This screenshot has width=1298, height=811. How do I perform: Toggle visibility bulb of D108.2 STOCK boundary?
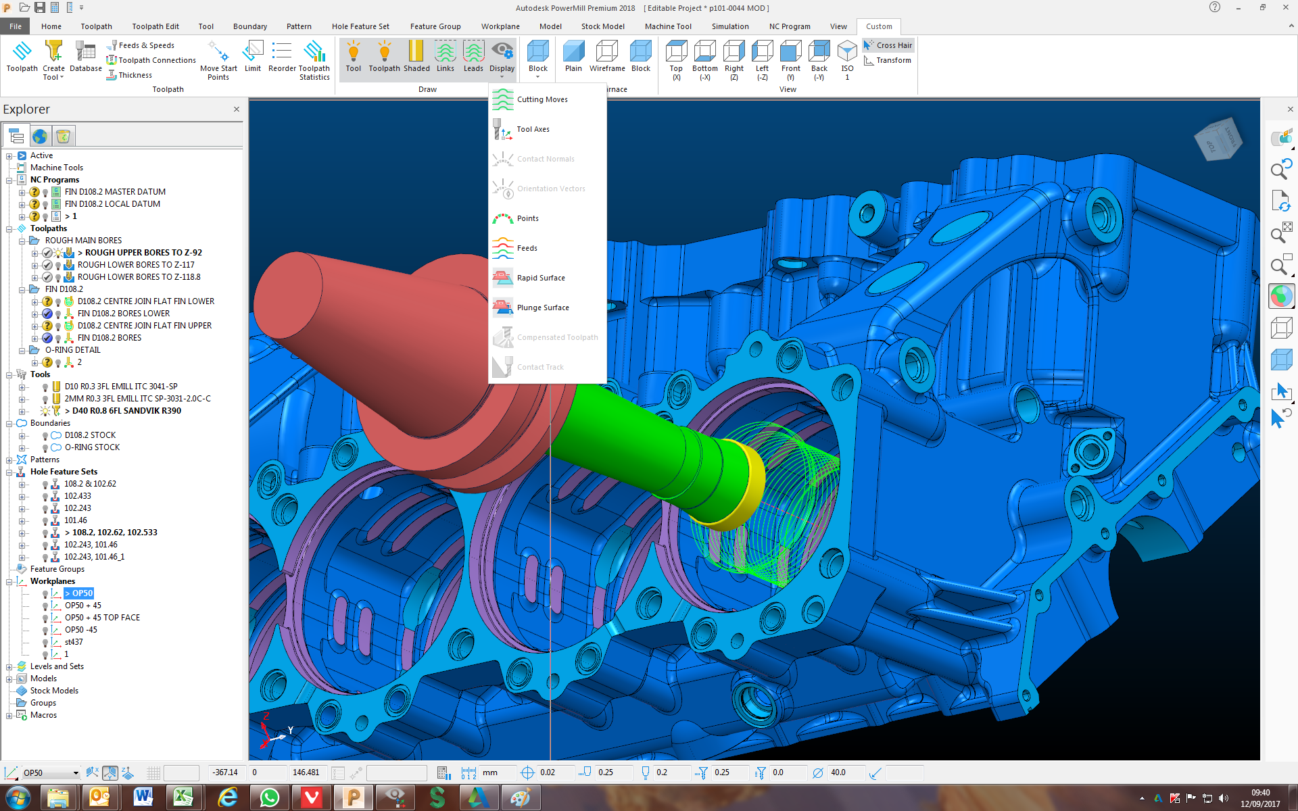point(45,436)
